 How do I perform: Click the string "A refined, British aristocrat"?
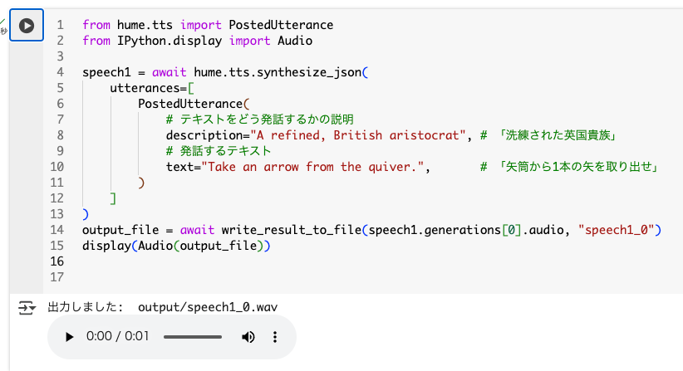click(x=357, y=135)
